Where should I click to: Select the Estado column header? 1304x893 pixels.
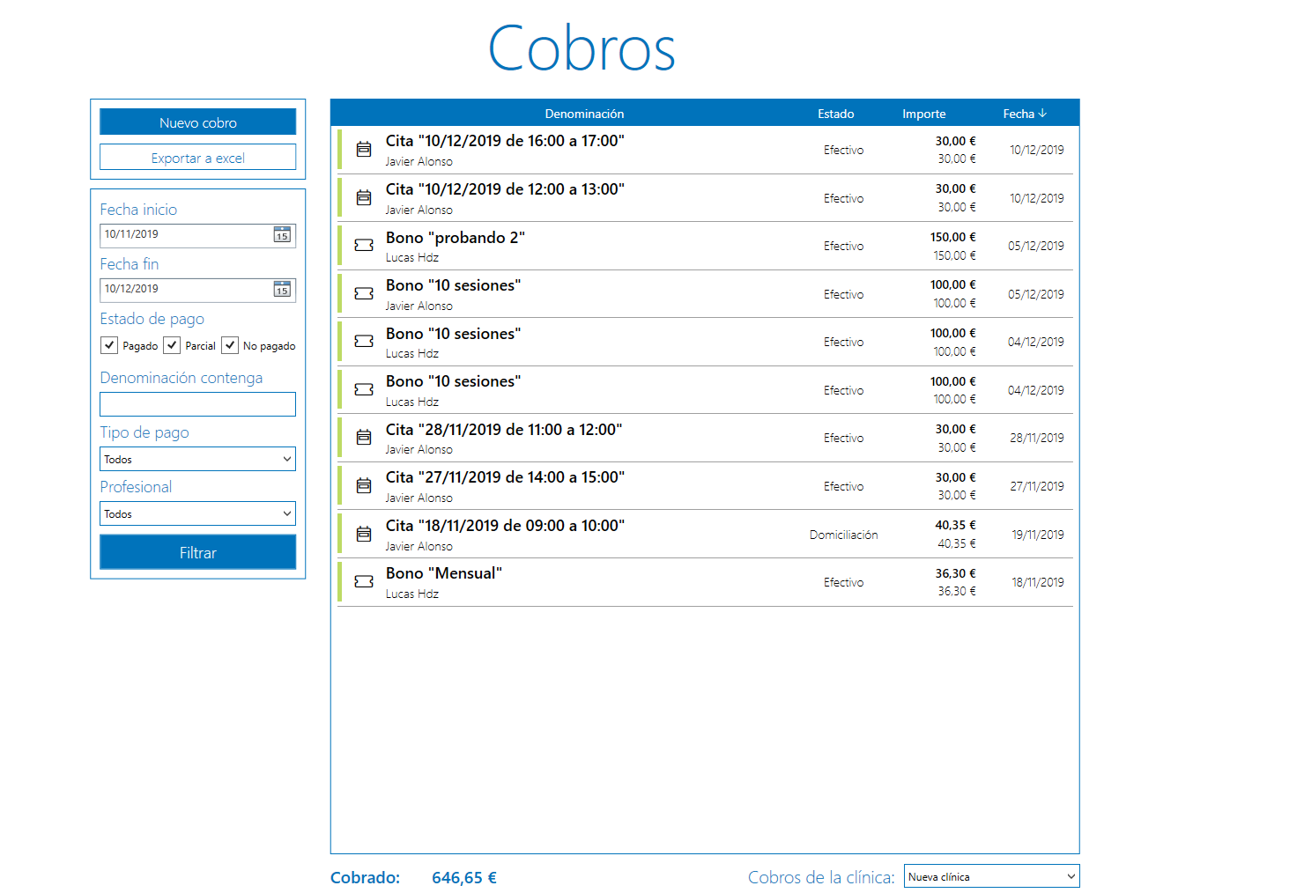point(835,113)
